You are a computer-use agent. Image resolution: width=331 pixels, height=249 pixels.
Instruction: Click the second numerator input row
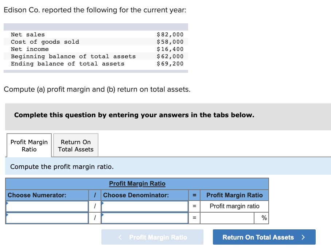pos(47,218)
